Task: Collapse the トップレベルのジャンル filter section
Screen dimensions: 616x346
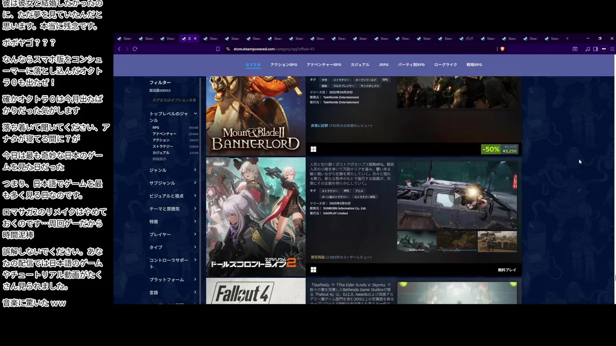Action: (x=174, y=117)
